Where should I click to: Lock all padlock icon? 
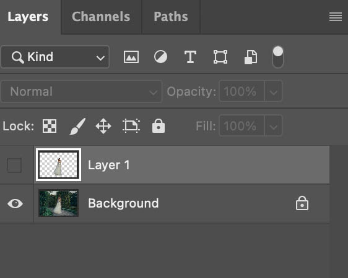(x=159, y=126)
